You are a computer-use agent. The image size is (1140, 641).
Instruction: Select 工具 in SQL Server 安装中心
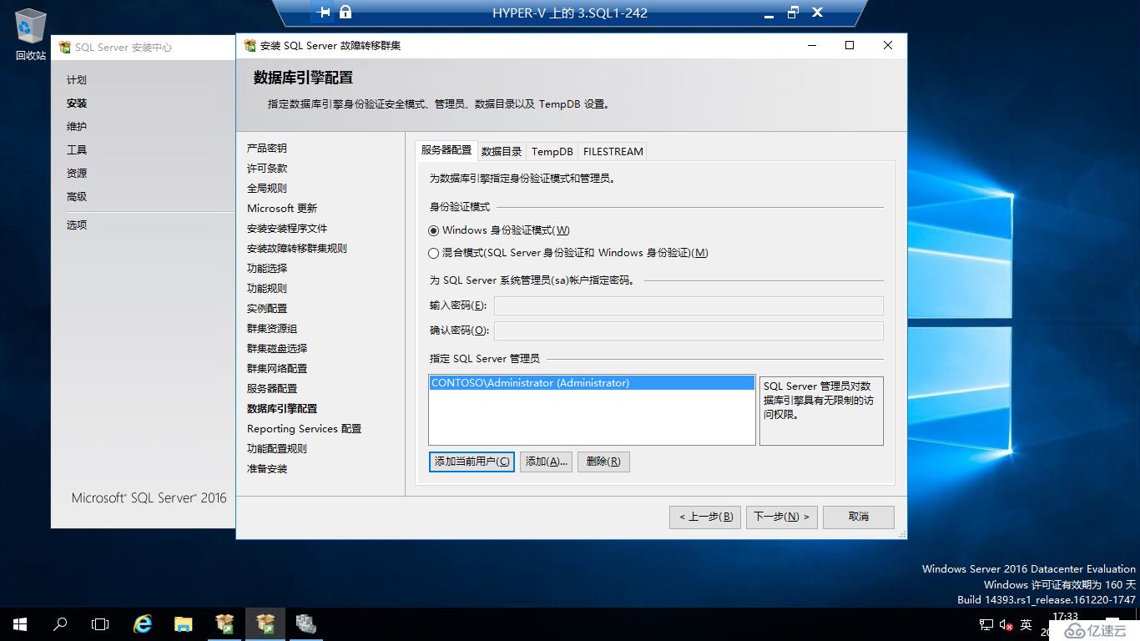77,150
